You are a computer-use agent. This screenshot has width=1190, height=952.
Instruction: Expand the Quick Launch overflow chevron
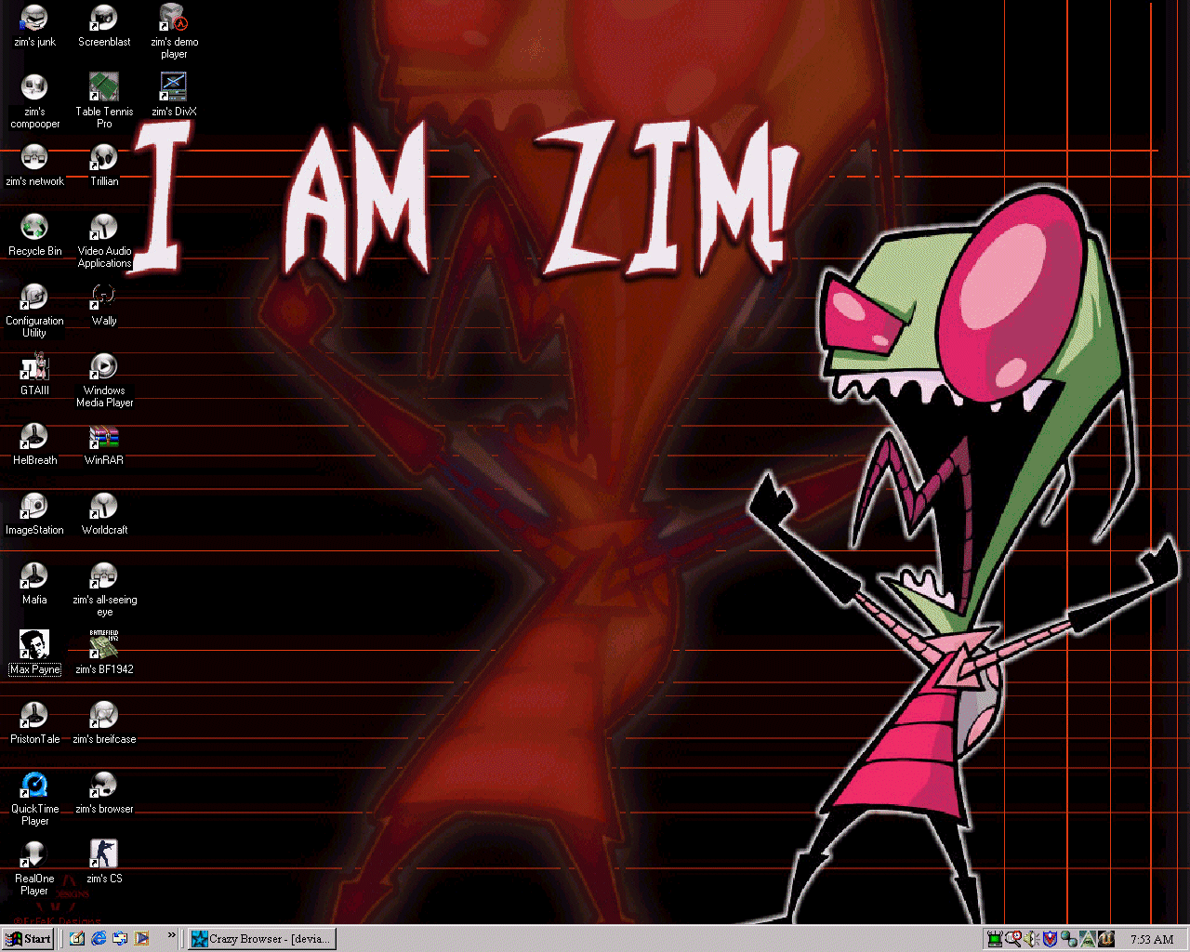point(171,935)
